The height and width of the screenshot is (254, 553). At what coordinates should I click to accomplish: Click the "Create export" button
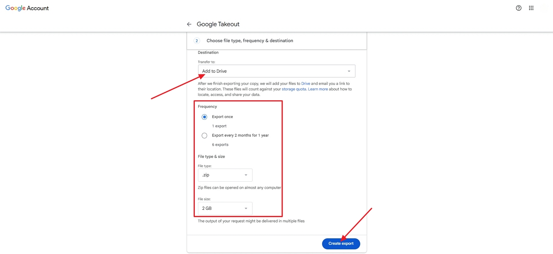[341, 243]
